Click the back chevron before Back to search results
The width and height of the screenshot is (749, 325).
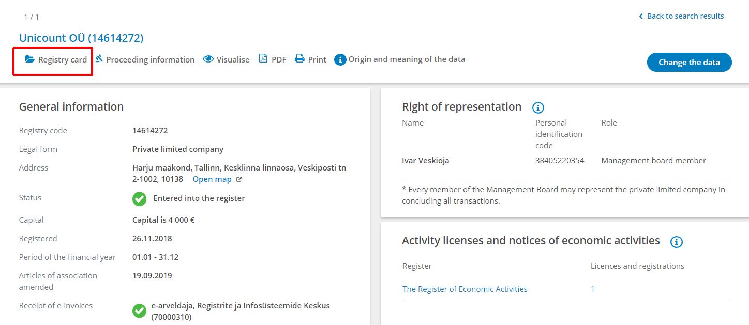tap(641, 16)
